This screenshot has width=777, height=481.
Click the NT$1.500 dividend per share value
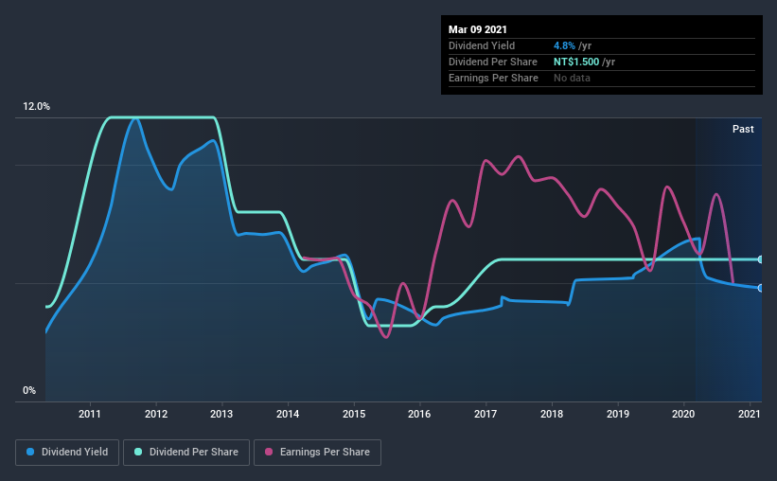coord(576,62)
